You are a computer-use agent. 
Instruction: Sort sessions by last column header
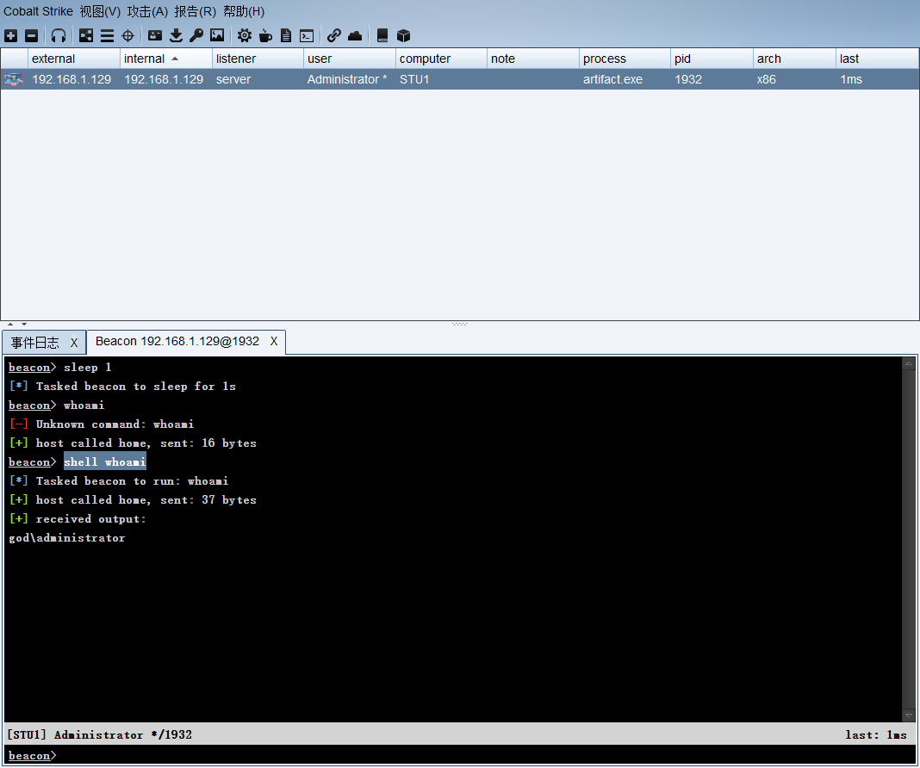(877, 59)
